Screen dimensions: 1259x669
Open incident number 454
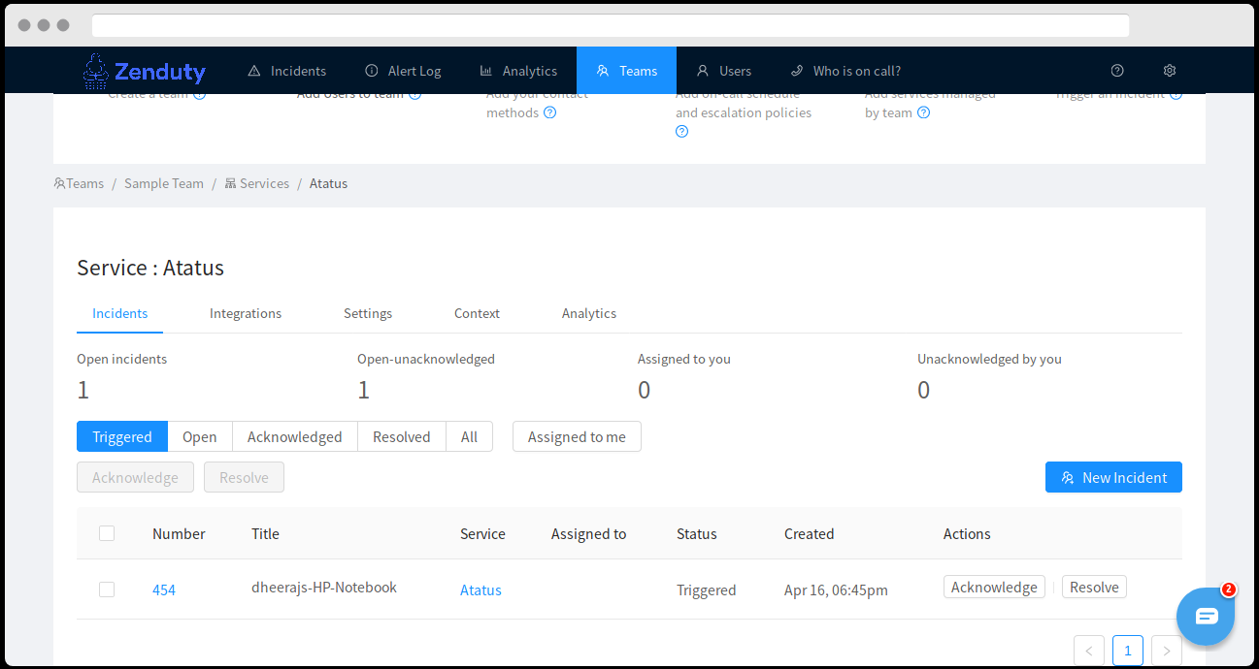point(164,589)
